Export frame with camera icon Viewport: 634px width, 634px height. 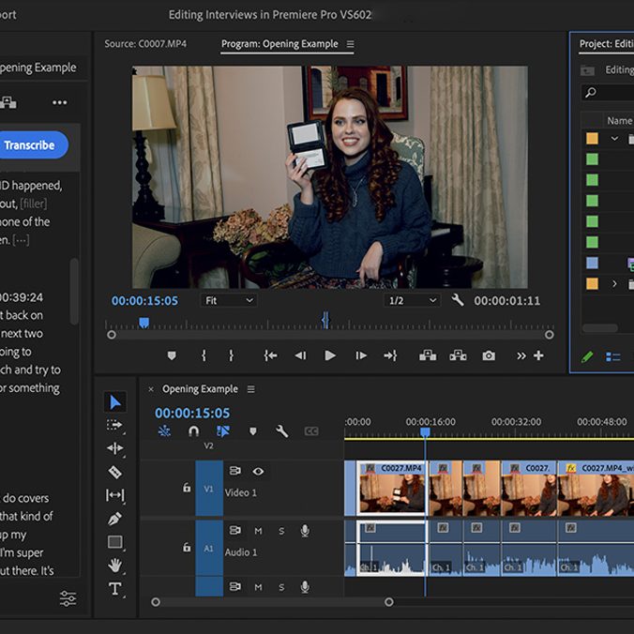pyautogui.click(x=489, y=355)
